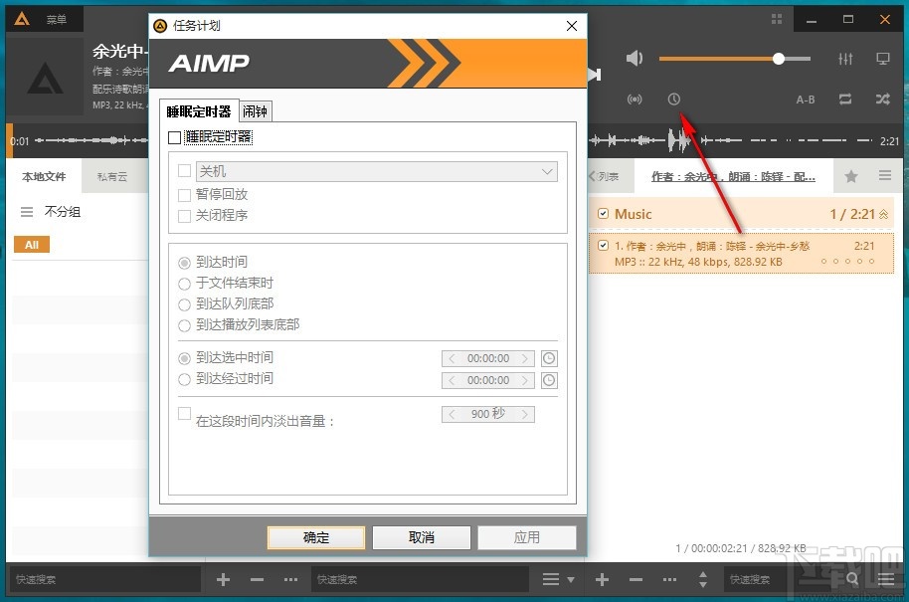Enable the 睡眠定时器 checkbox
This screenshot has height=602, width=909.
pyautogui.click(x=173, y=138)
